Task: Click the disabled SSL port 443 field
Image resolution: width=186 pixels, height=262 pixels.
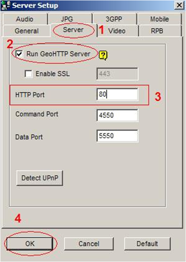Action: click(x=117, y=74)
